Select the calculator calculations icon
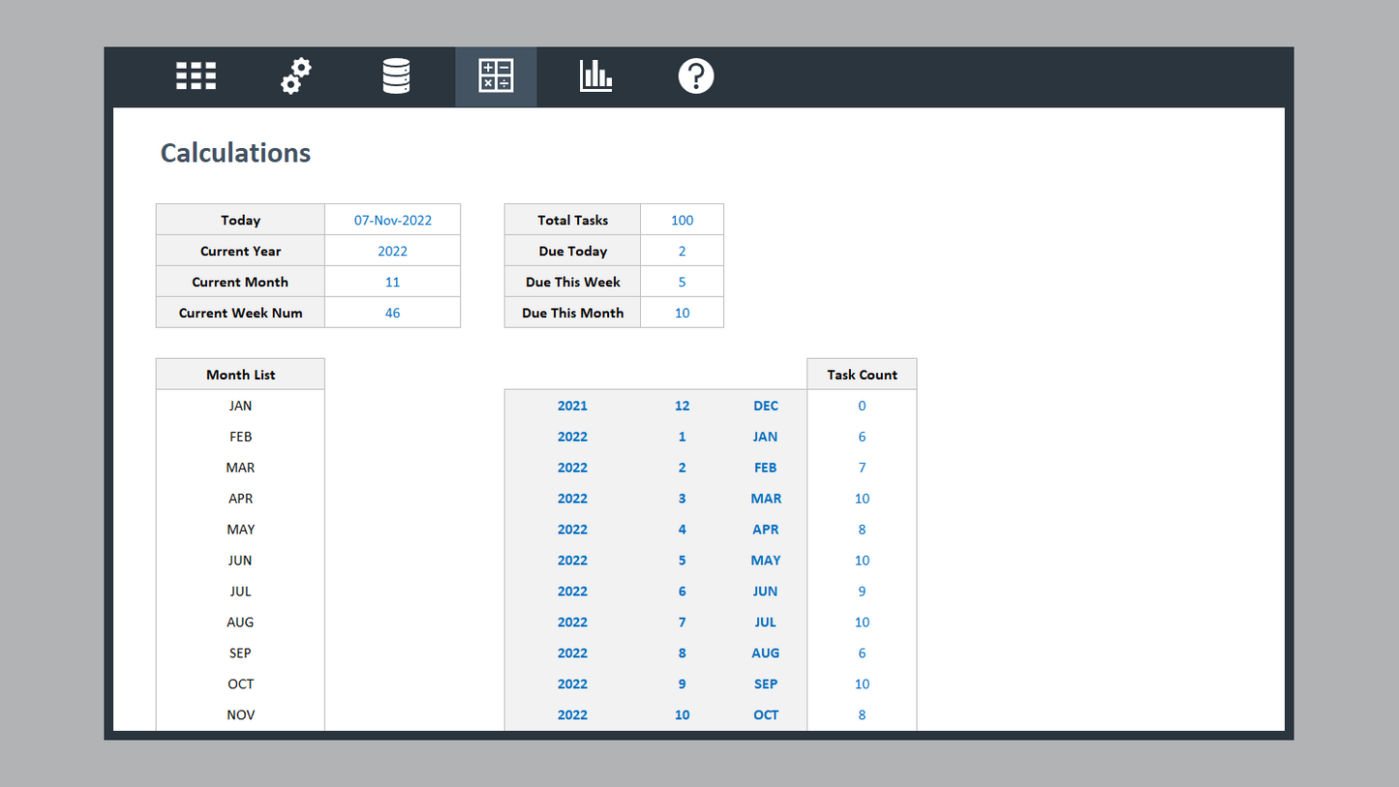The width and height of the screenshot is (1399, 787). pos(496,76)
